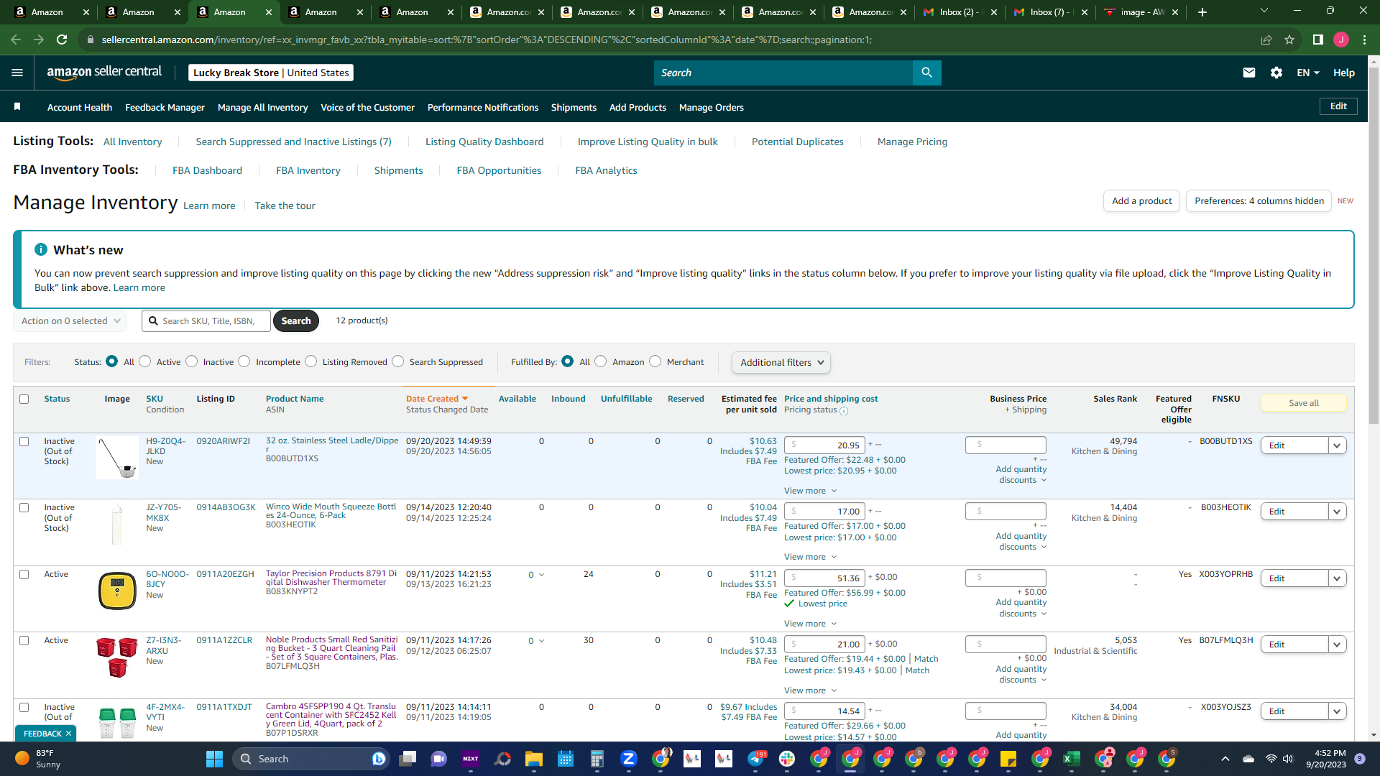This screenshot has height=776, width=1380.
Task: Open the EN language dropdown
Action: pyautogui.click(x=1307, y=73)
